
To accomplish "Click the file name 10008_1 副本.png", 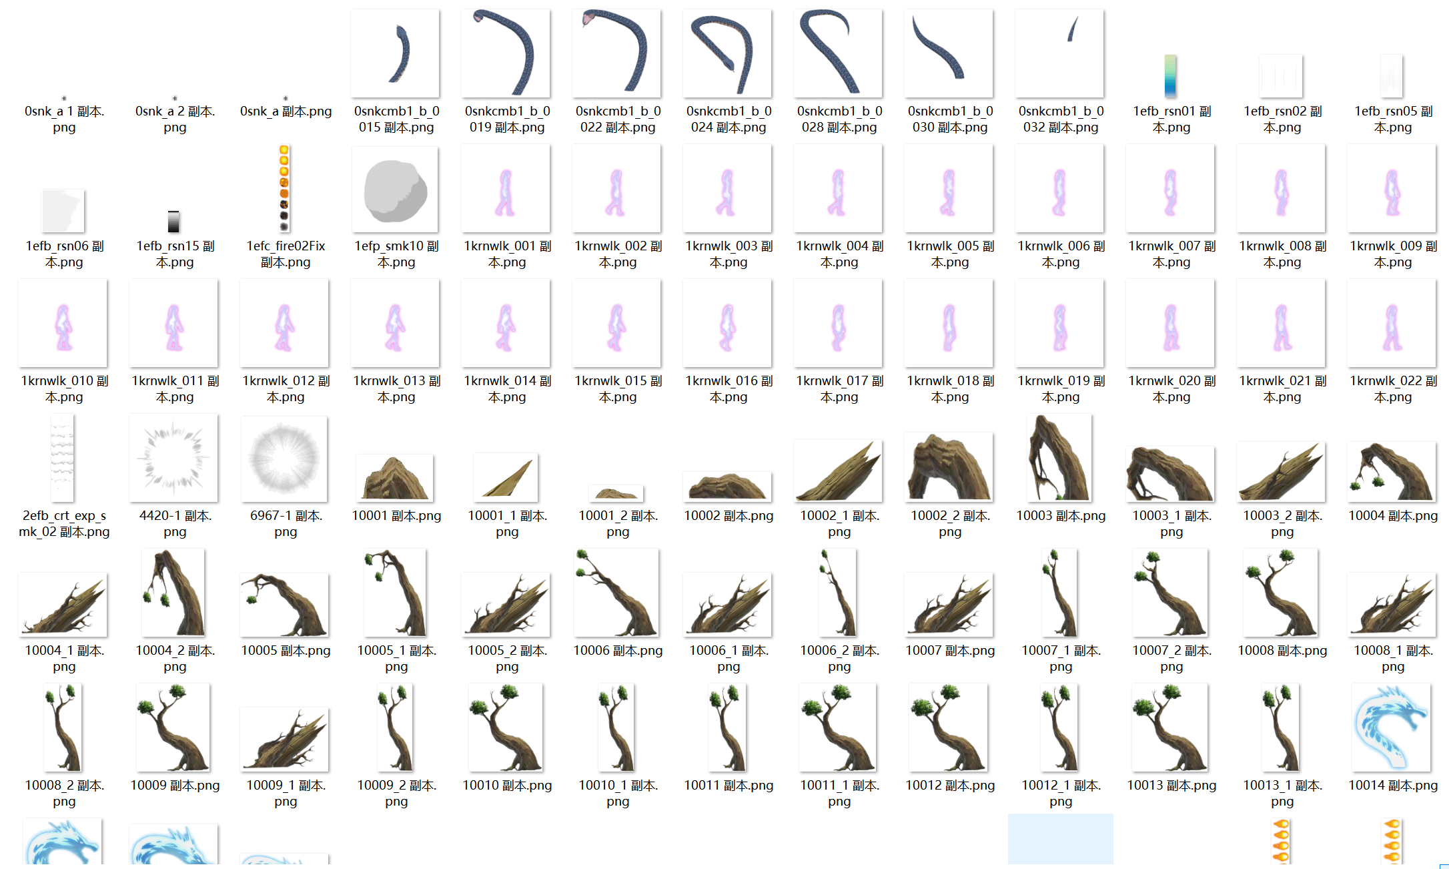I will point(1393,659).
